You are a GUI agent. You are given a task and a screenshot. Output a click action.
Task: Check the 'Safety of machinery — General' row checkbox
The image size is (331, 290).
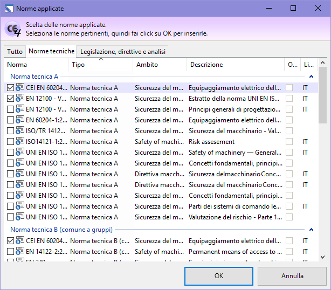click(x=10, y=152)
